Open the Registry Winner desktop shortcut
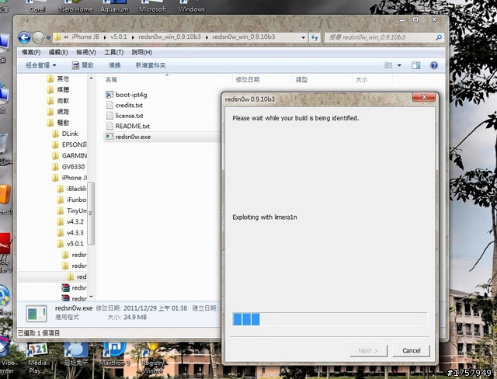This screenshot has width=497, height=379. pos(153,359)
